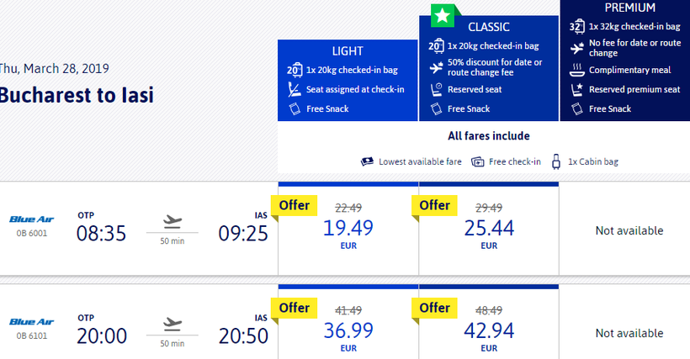Click the Free check-in icon
This screenshot has width=690, height=359.
pyautogui.click(x=477, y=161)
